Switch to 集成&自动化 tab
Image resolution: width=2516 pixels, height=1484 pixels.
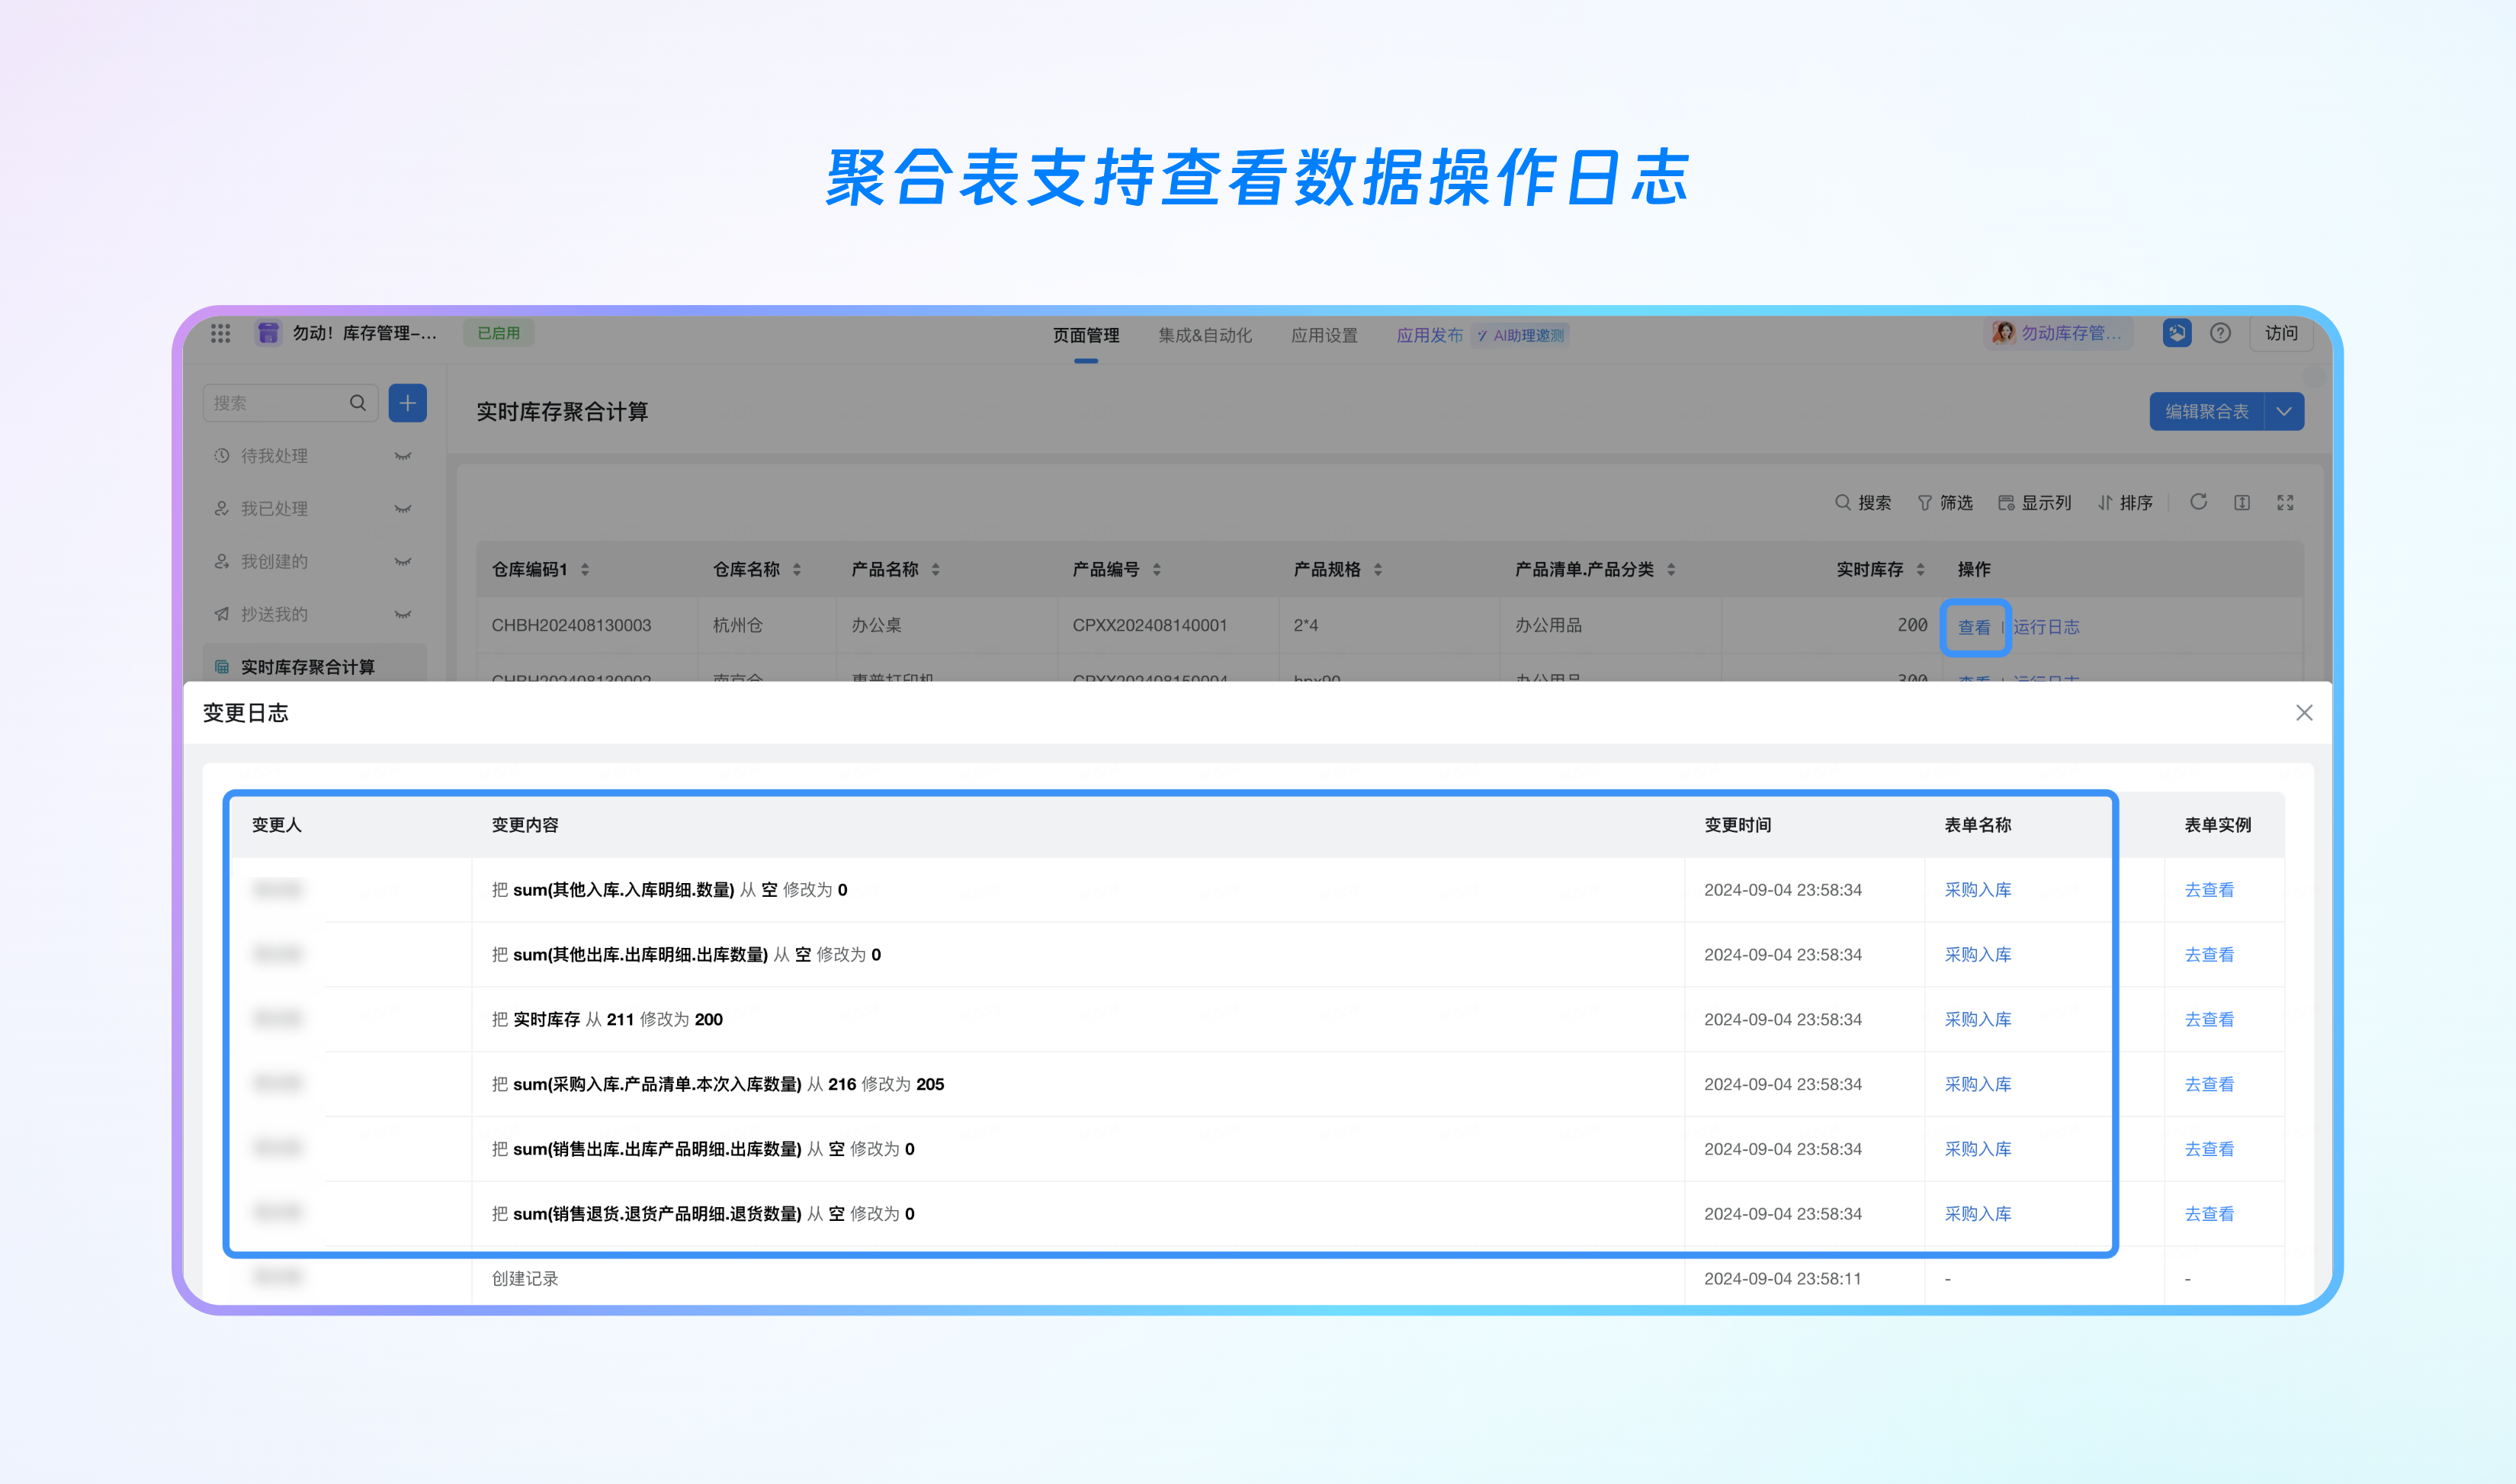[x=1205, y=335]
